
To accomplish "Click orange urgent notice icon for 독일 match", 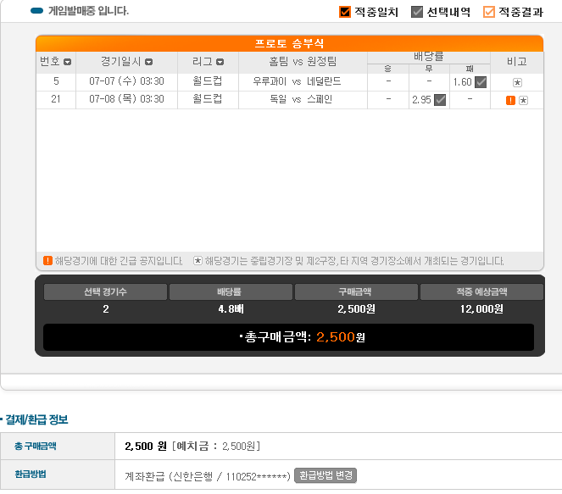I will [510, 100].
